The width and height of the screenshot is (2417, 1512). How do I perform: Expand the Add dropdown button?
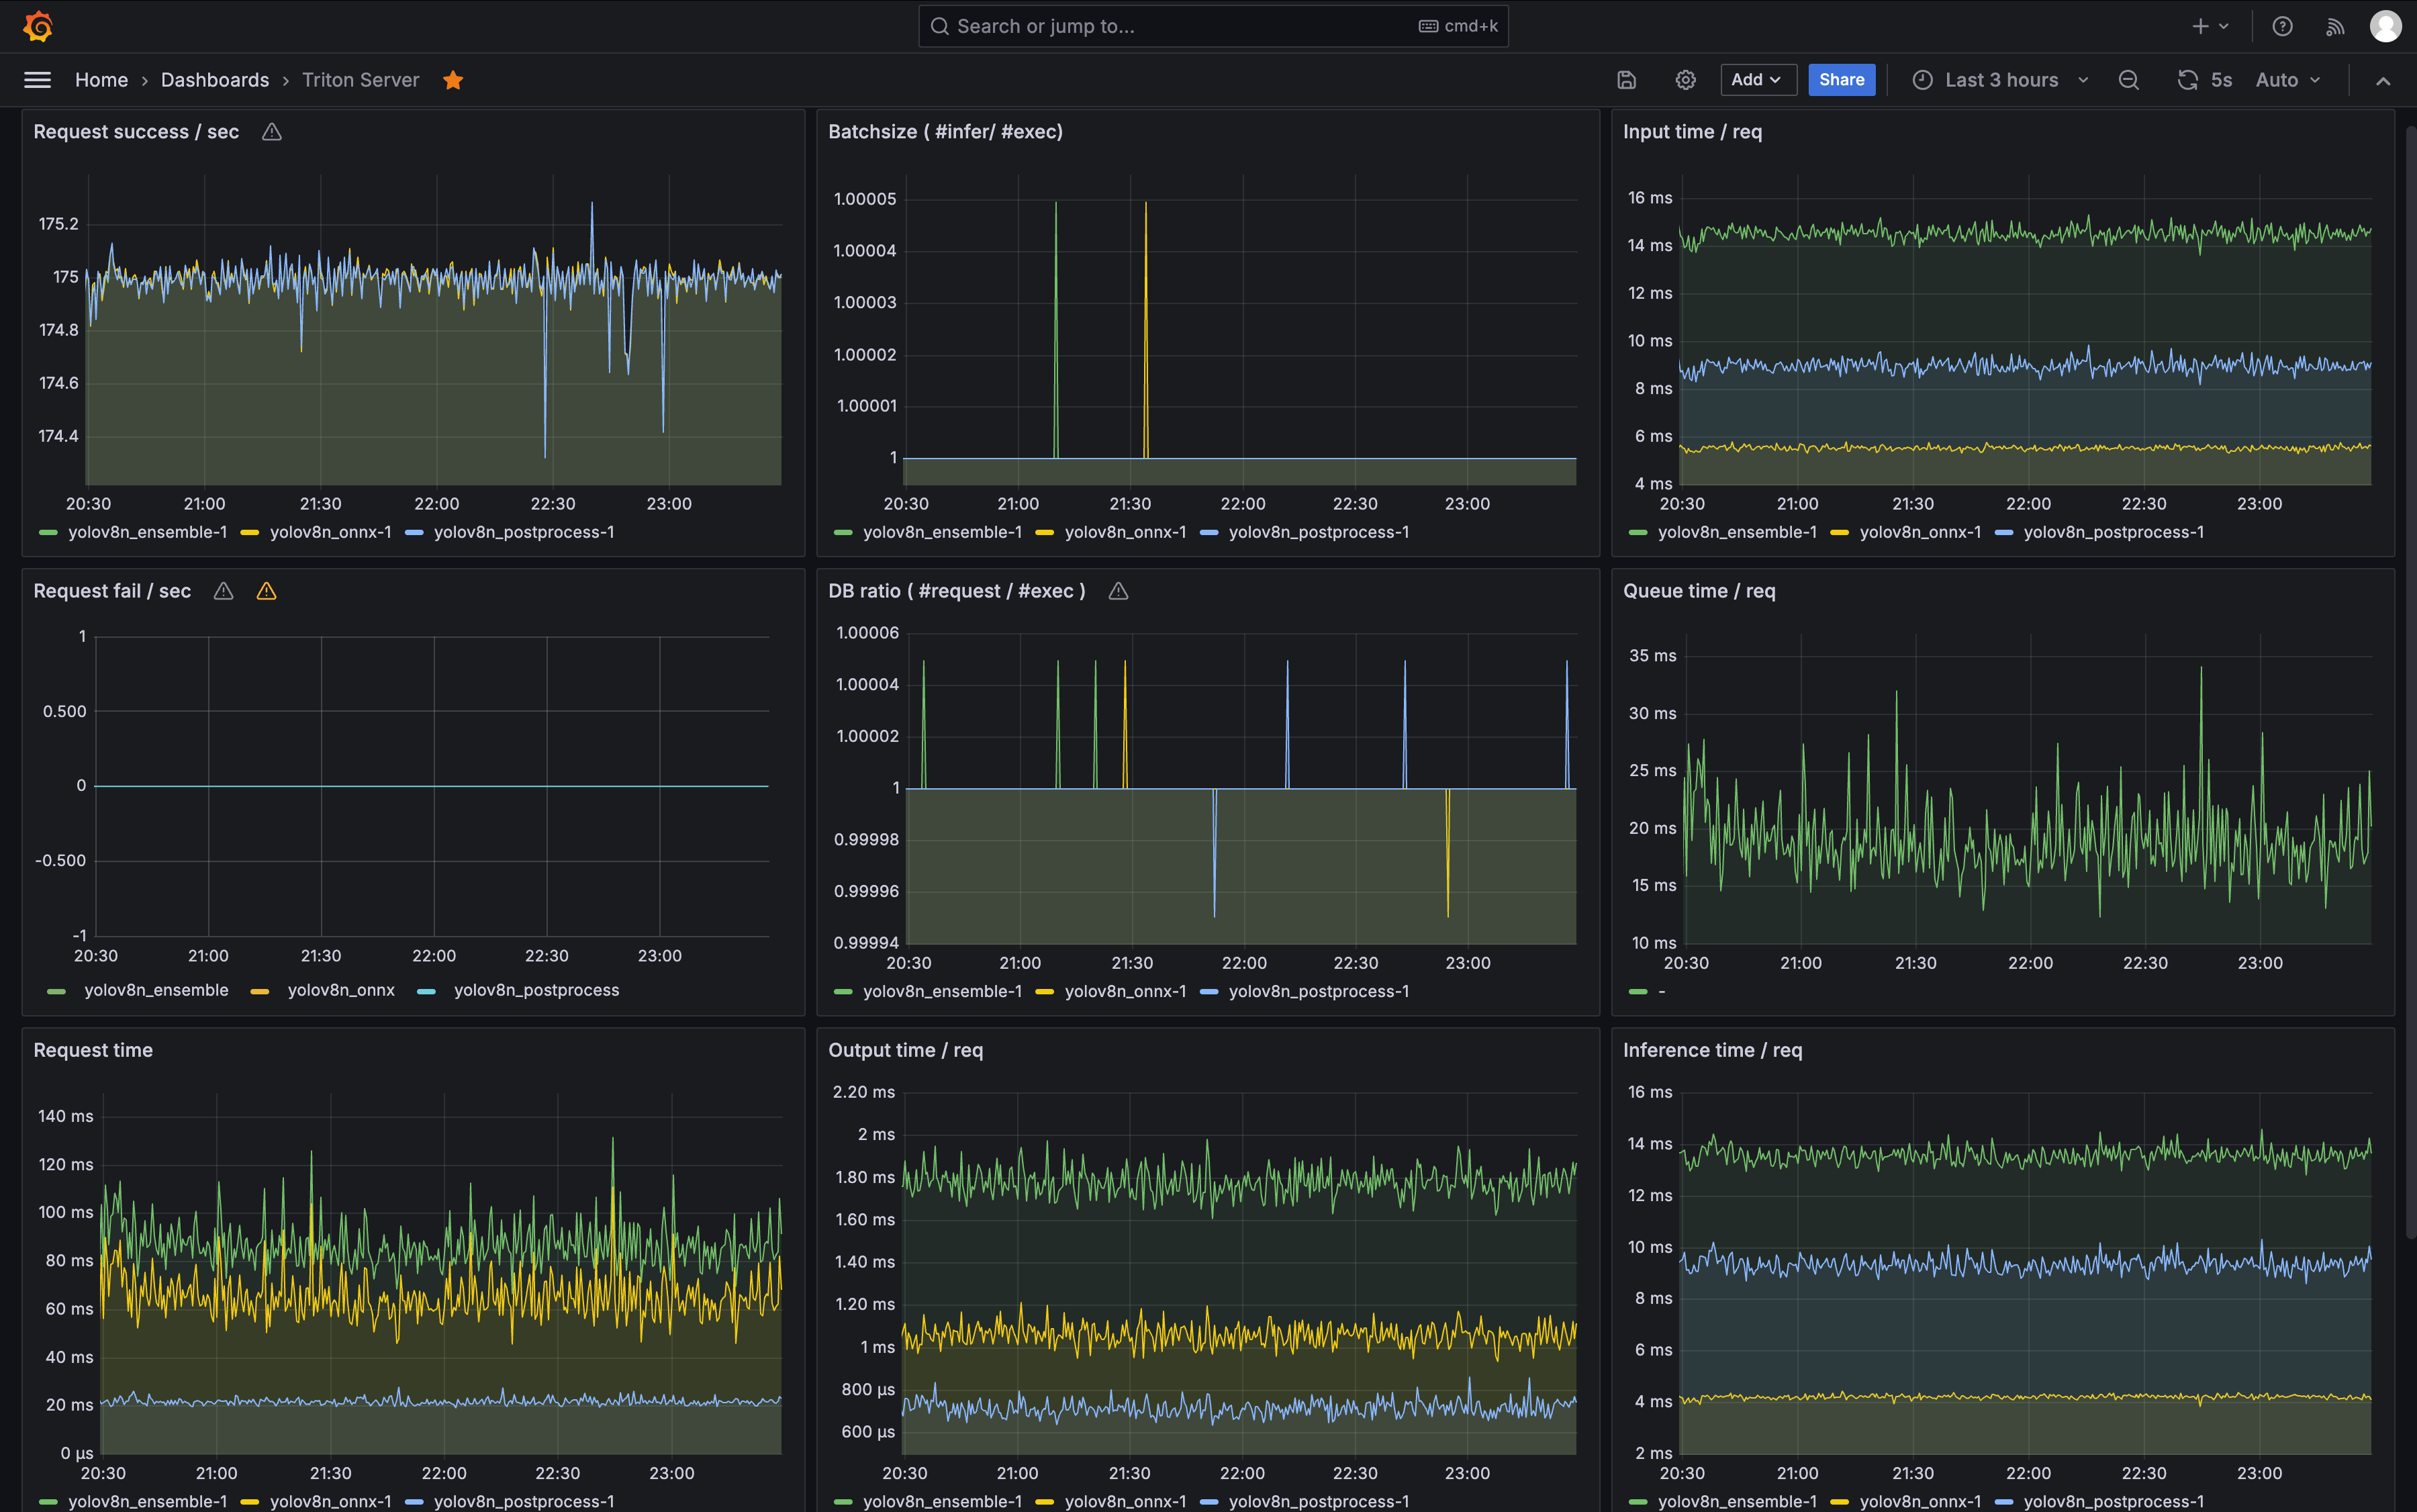pos(1757,80)
